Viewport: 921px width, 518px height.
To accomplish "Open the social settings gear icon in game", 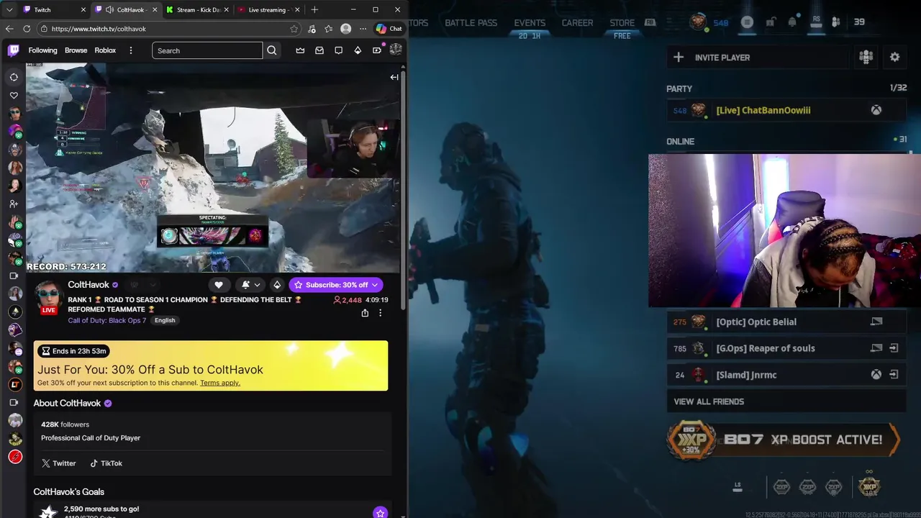I will 894,57.
